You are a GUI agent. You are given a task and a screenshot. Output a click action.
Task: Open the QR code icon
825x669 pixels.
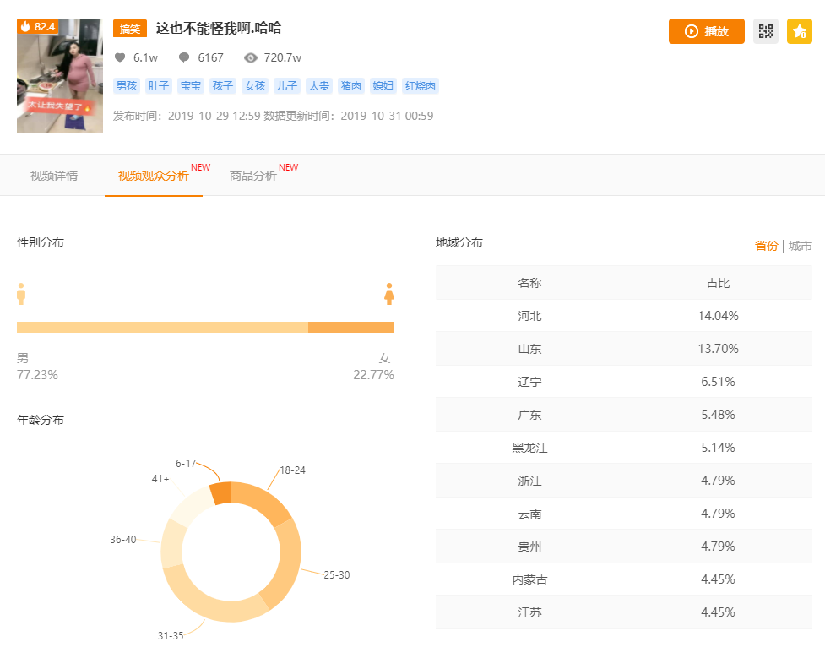click(x=766, y=31)
